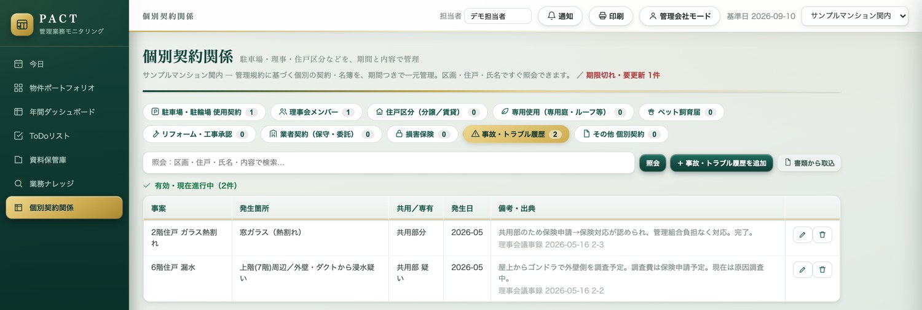Open ToDoリスト from sidebar
The height and width of the screenshot is (310, 922).
point(64,136)
